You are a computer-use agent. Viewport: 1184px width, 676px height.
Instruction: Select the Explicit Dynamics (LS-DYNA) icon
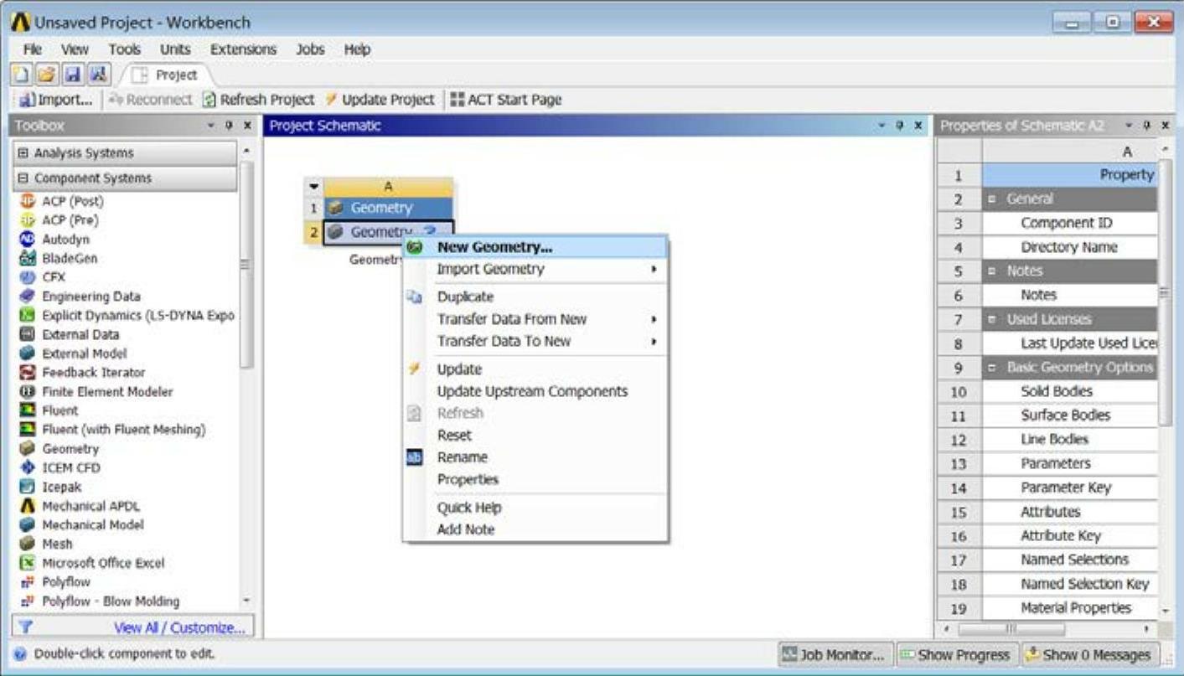tap(28, 316)
